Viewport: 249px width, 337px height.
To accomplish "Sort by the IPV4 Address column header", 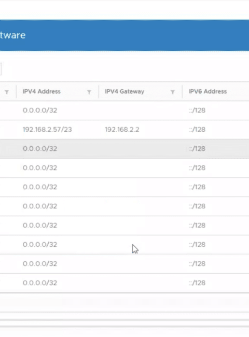I will tap(41, 92).
